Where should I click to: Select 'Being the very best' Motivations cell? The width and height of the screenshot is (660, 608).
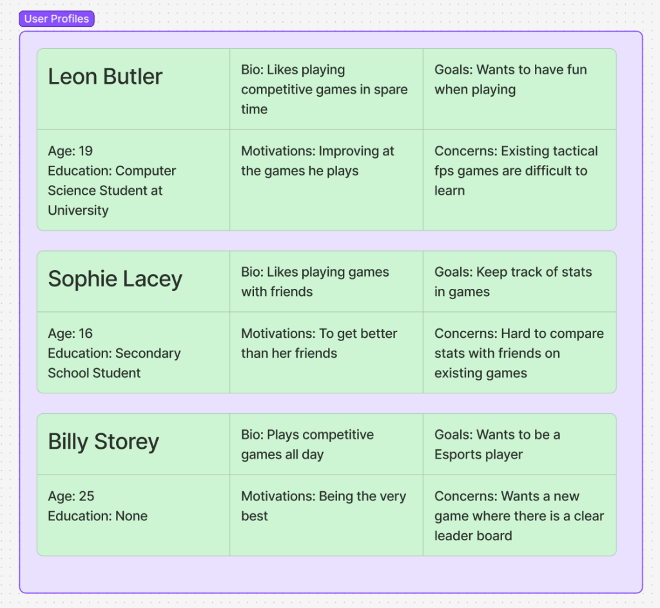tap(325, 515)
